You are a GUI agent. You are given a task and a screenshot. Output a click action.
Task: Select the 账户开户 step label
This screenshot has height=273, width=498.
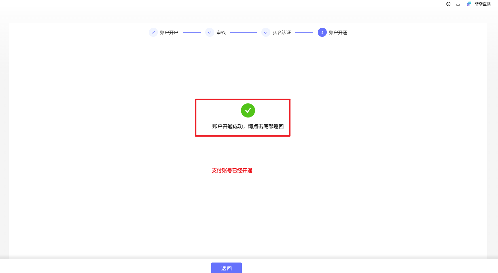click(169, 33)
